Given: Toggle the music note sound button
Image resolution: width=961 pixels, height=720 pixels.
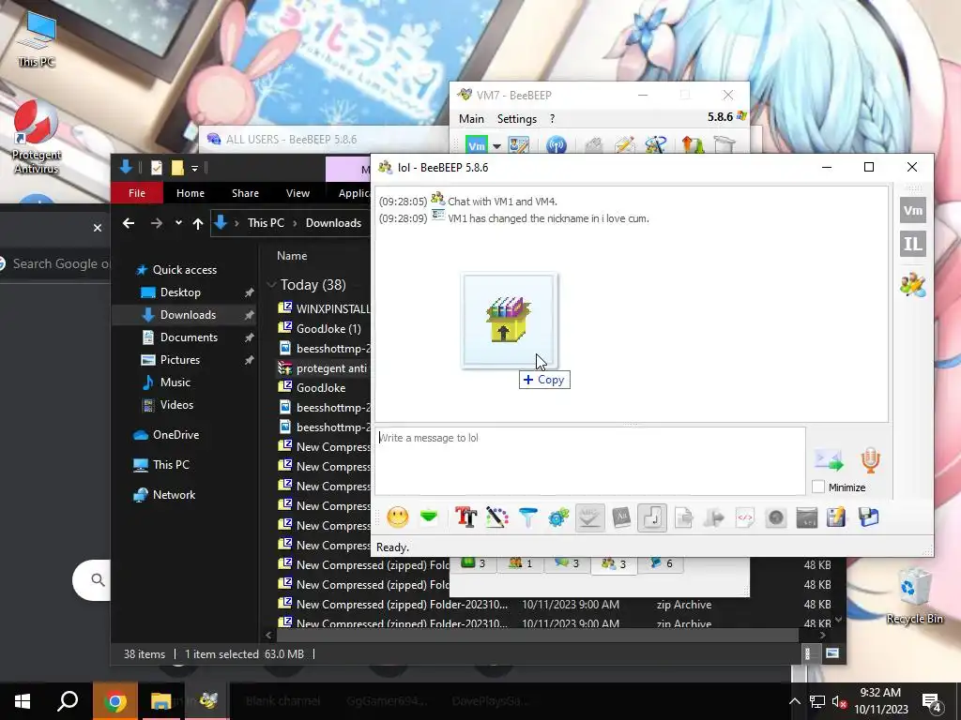Looking at the screenshot, I should [x=652, y=517].
